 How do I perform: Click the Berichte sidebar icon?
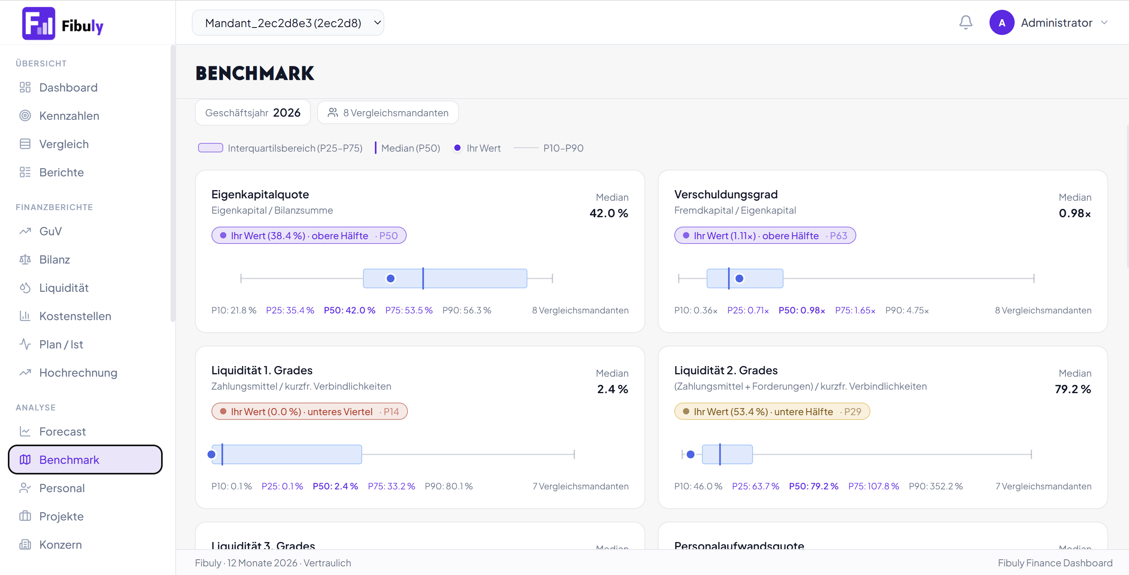click(25, 172)
